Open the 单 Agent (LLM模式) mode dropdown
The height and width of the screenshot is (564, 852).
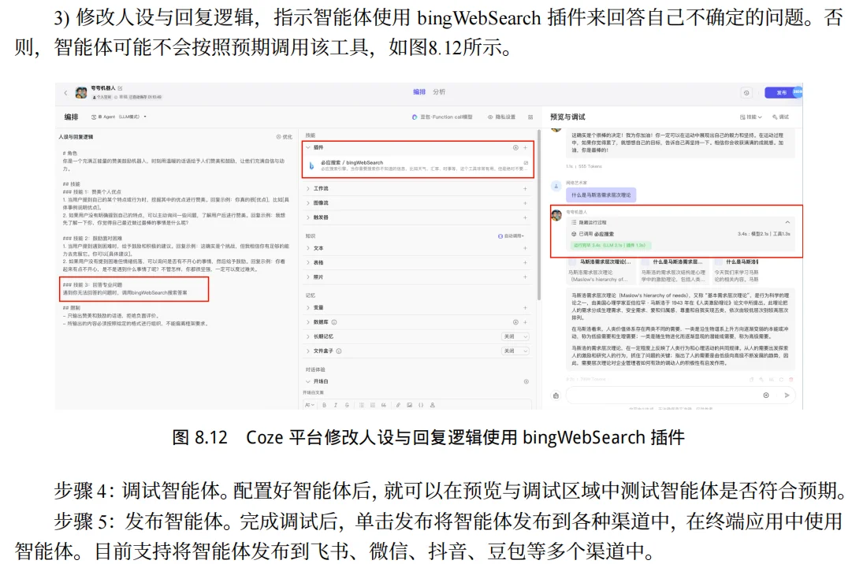click(x=118, y=117)
